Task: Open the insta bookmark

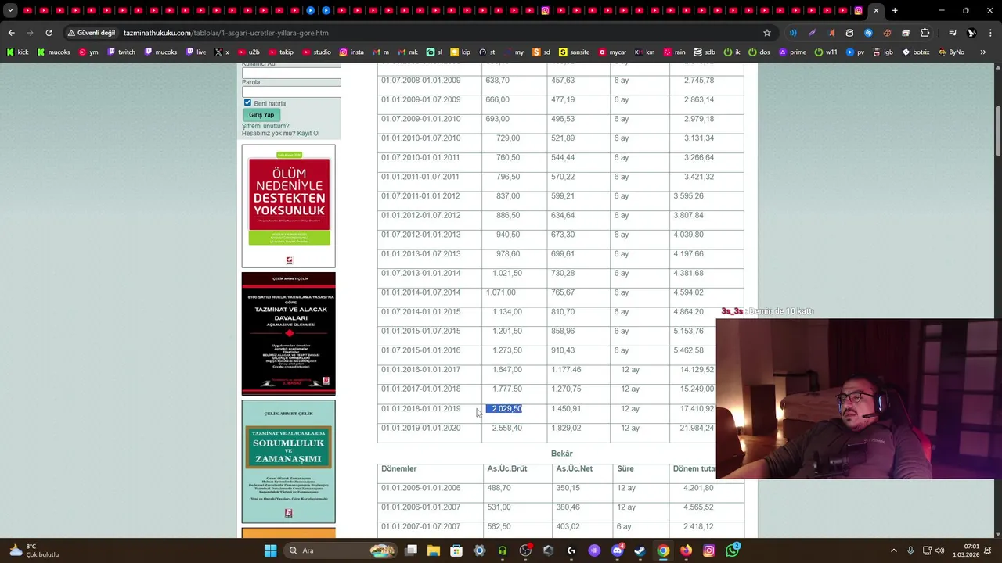Action: (351, 52)
